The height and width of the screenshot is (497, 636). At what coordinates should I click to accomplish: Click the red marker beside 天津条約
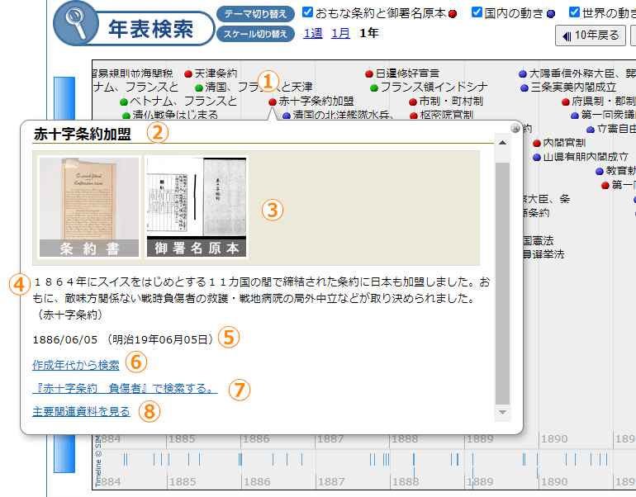click(x=188, y=73)
